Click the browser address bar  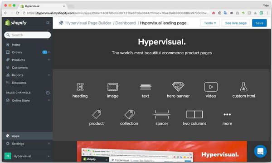click(115, 13)
